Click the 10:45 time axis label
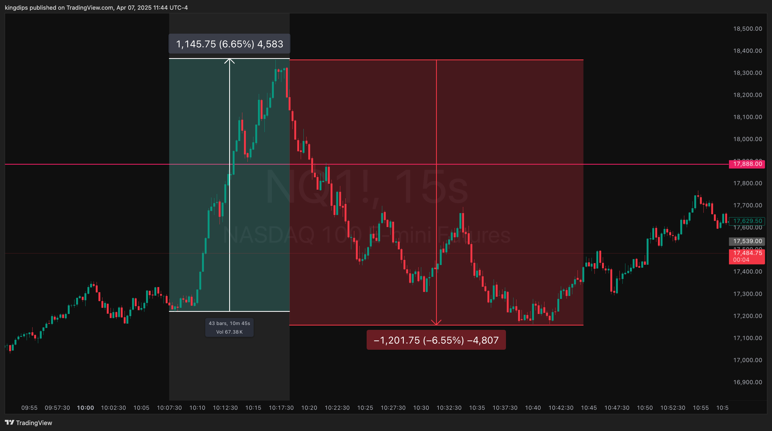Viewport: 772px width, 431px height. coord(589,408)
